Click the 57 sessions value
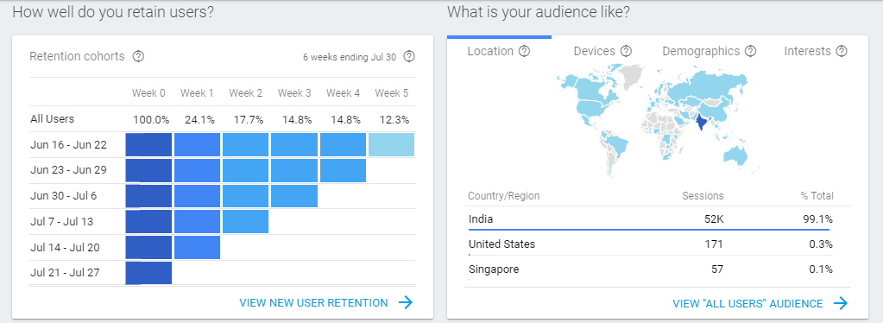Image resolution: width=883 pixels, height=323 pixels. point(717,269)
